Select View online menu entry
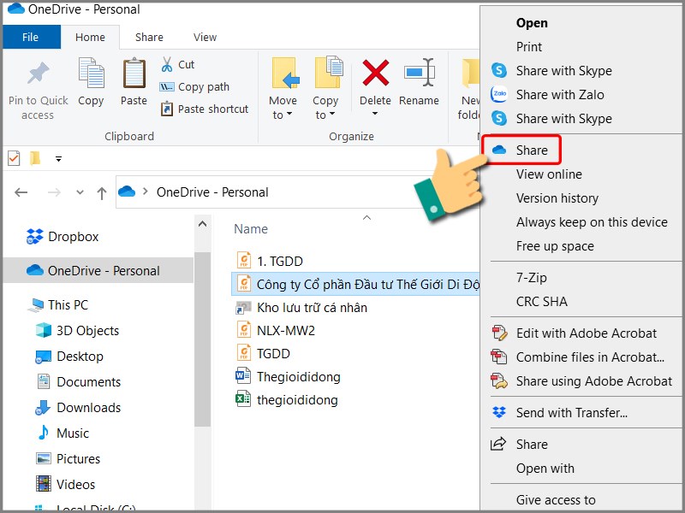Screen dimensions: 685x513 click(x=549, y=174)
